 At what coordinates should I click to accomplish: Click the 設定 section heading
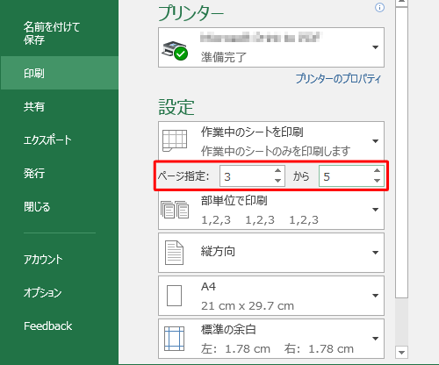(x=176, y=107)
